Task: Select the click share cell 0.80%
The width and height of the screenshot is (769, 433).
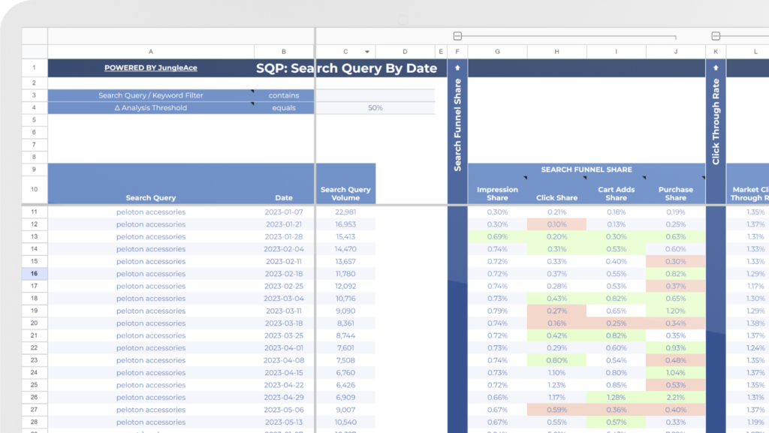Action: [556, 360]
